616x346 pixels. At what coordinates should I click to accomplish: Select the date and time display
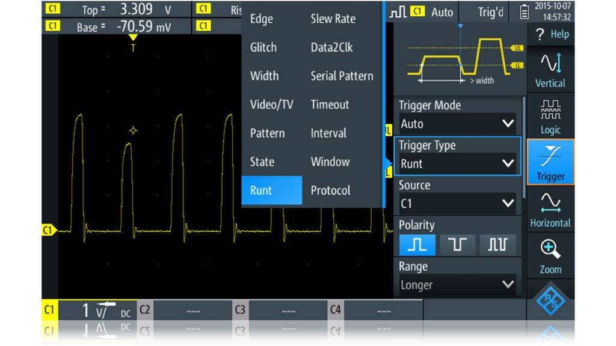pyautogui.click(x=553, y=12)
